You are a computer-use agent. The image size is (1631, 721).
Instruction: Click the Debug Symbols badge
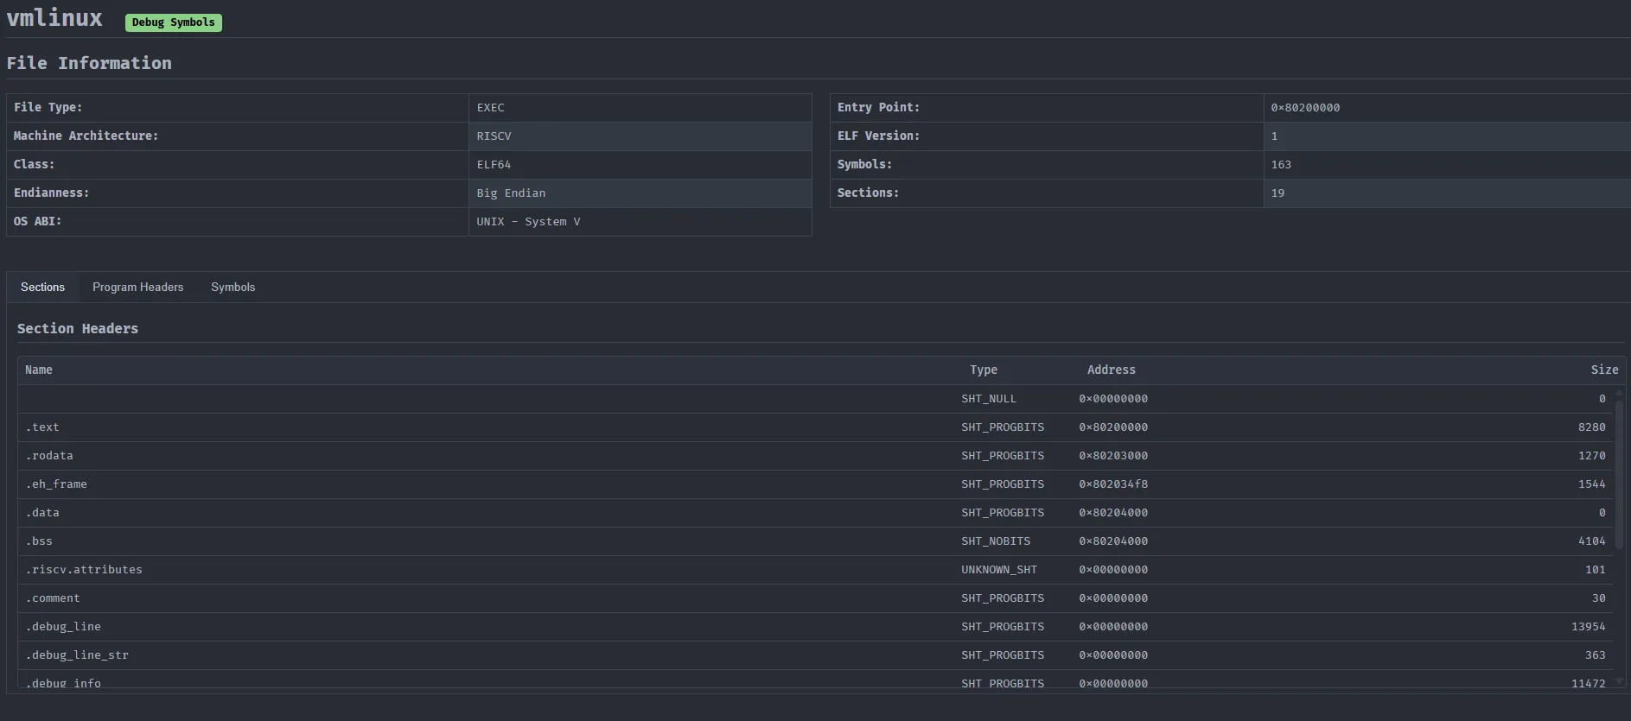pos(173,22)
